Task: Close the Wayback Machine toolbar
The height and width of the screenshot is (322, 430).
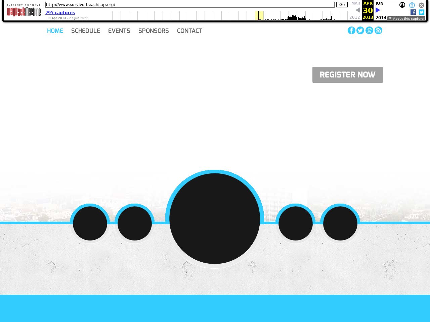Action: [421, 5]
